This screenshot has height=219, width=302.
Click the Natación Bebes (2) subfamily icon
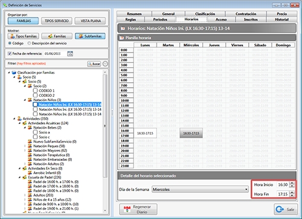point(30,128)
